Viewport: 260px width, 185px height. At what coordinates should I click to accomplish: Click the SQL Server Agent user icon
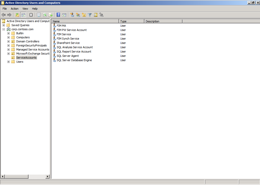[x=54, y=56]
